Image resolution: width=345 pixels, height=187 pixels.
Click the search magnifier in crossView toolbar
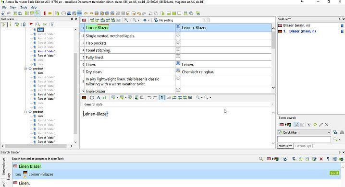coord(38,24)
